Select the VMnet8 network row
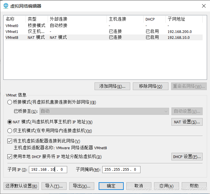This screenshot has width=210, height=194. point(104,37)
